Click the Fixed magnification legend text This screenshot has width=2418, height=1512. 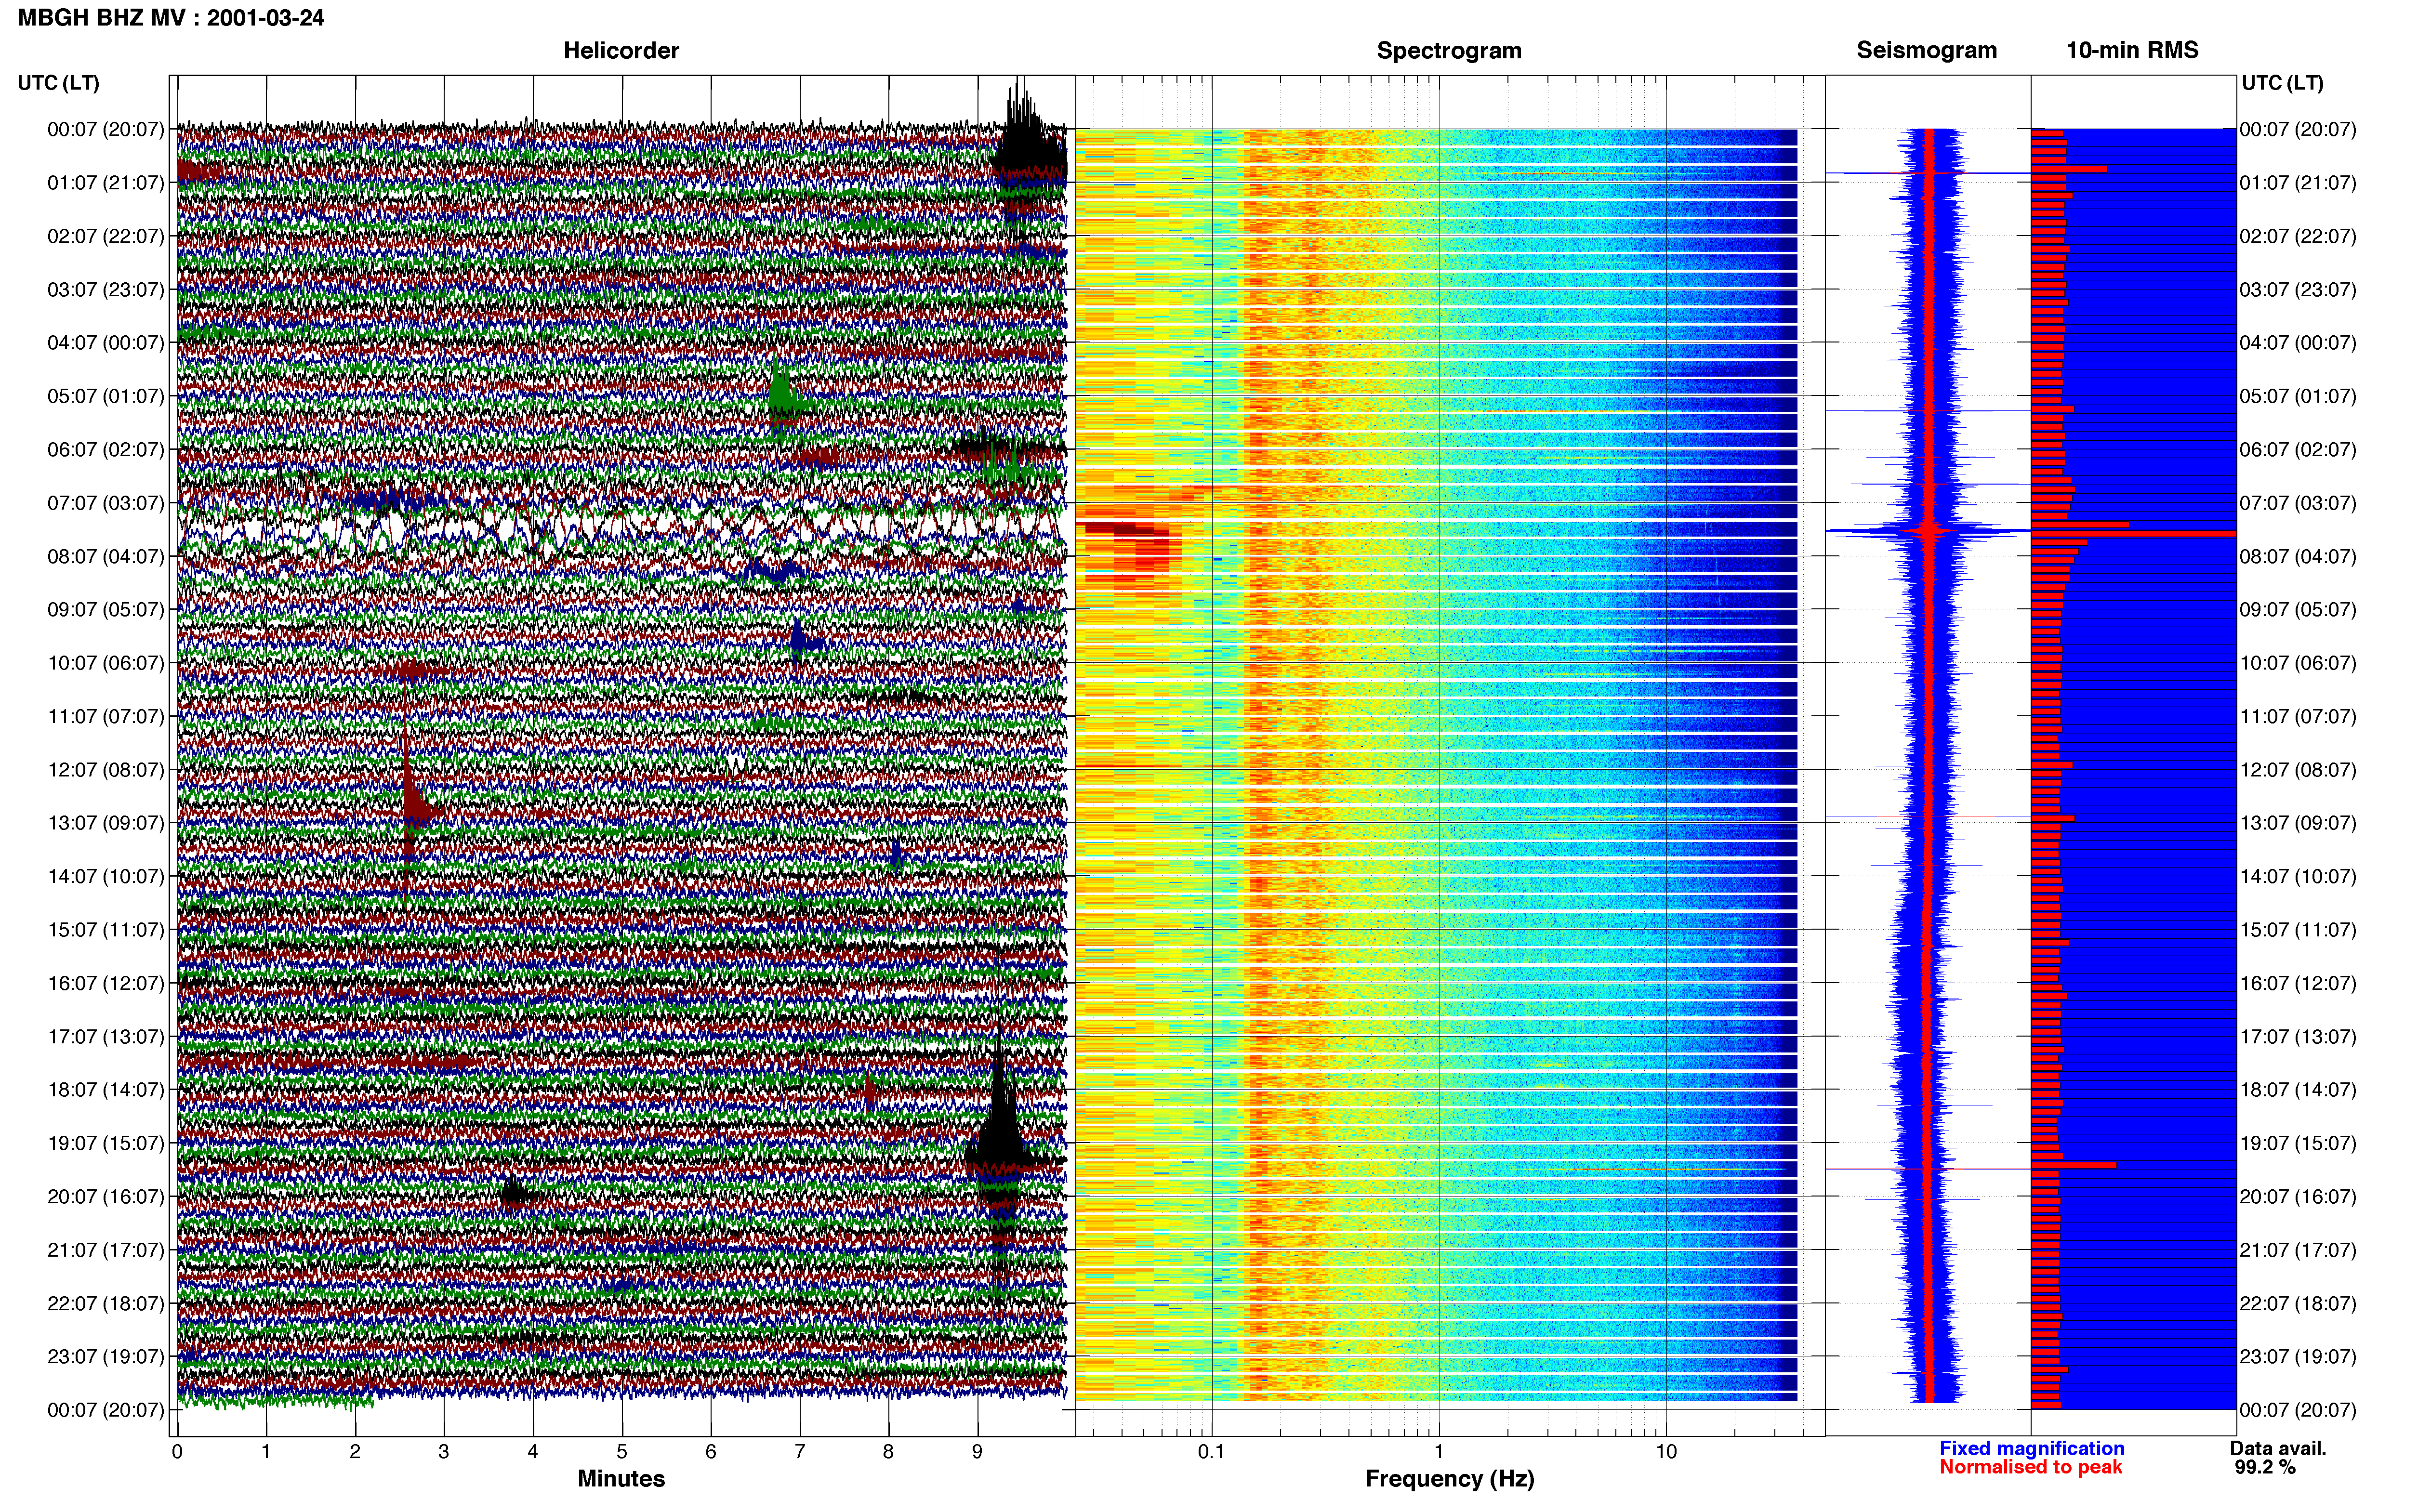pos(2032,1448)
